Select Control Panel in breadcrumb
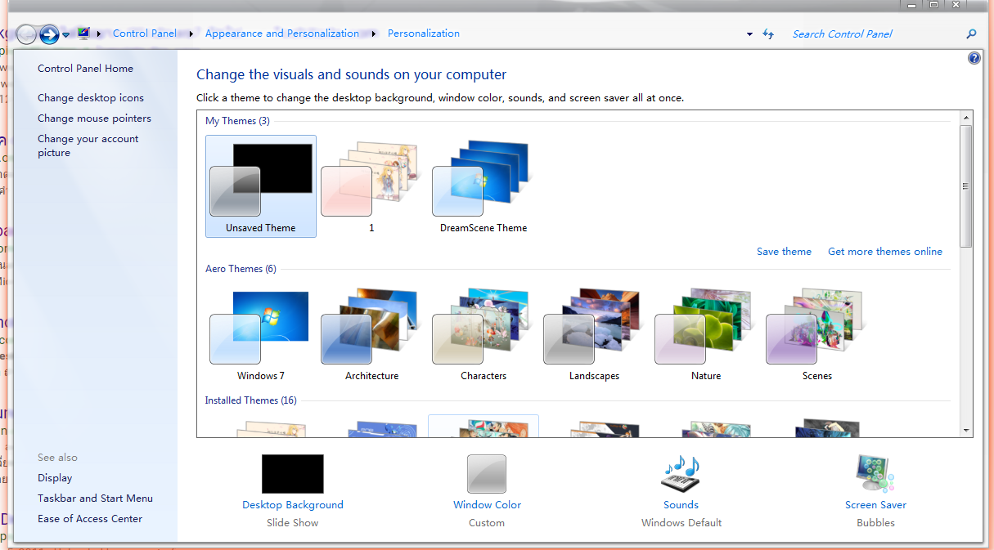This screenshot has width=994, height=550. (145, 34)
